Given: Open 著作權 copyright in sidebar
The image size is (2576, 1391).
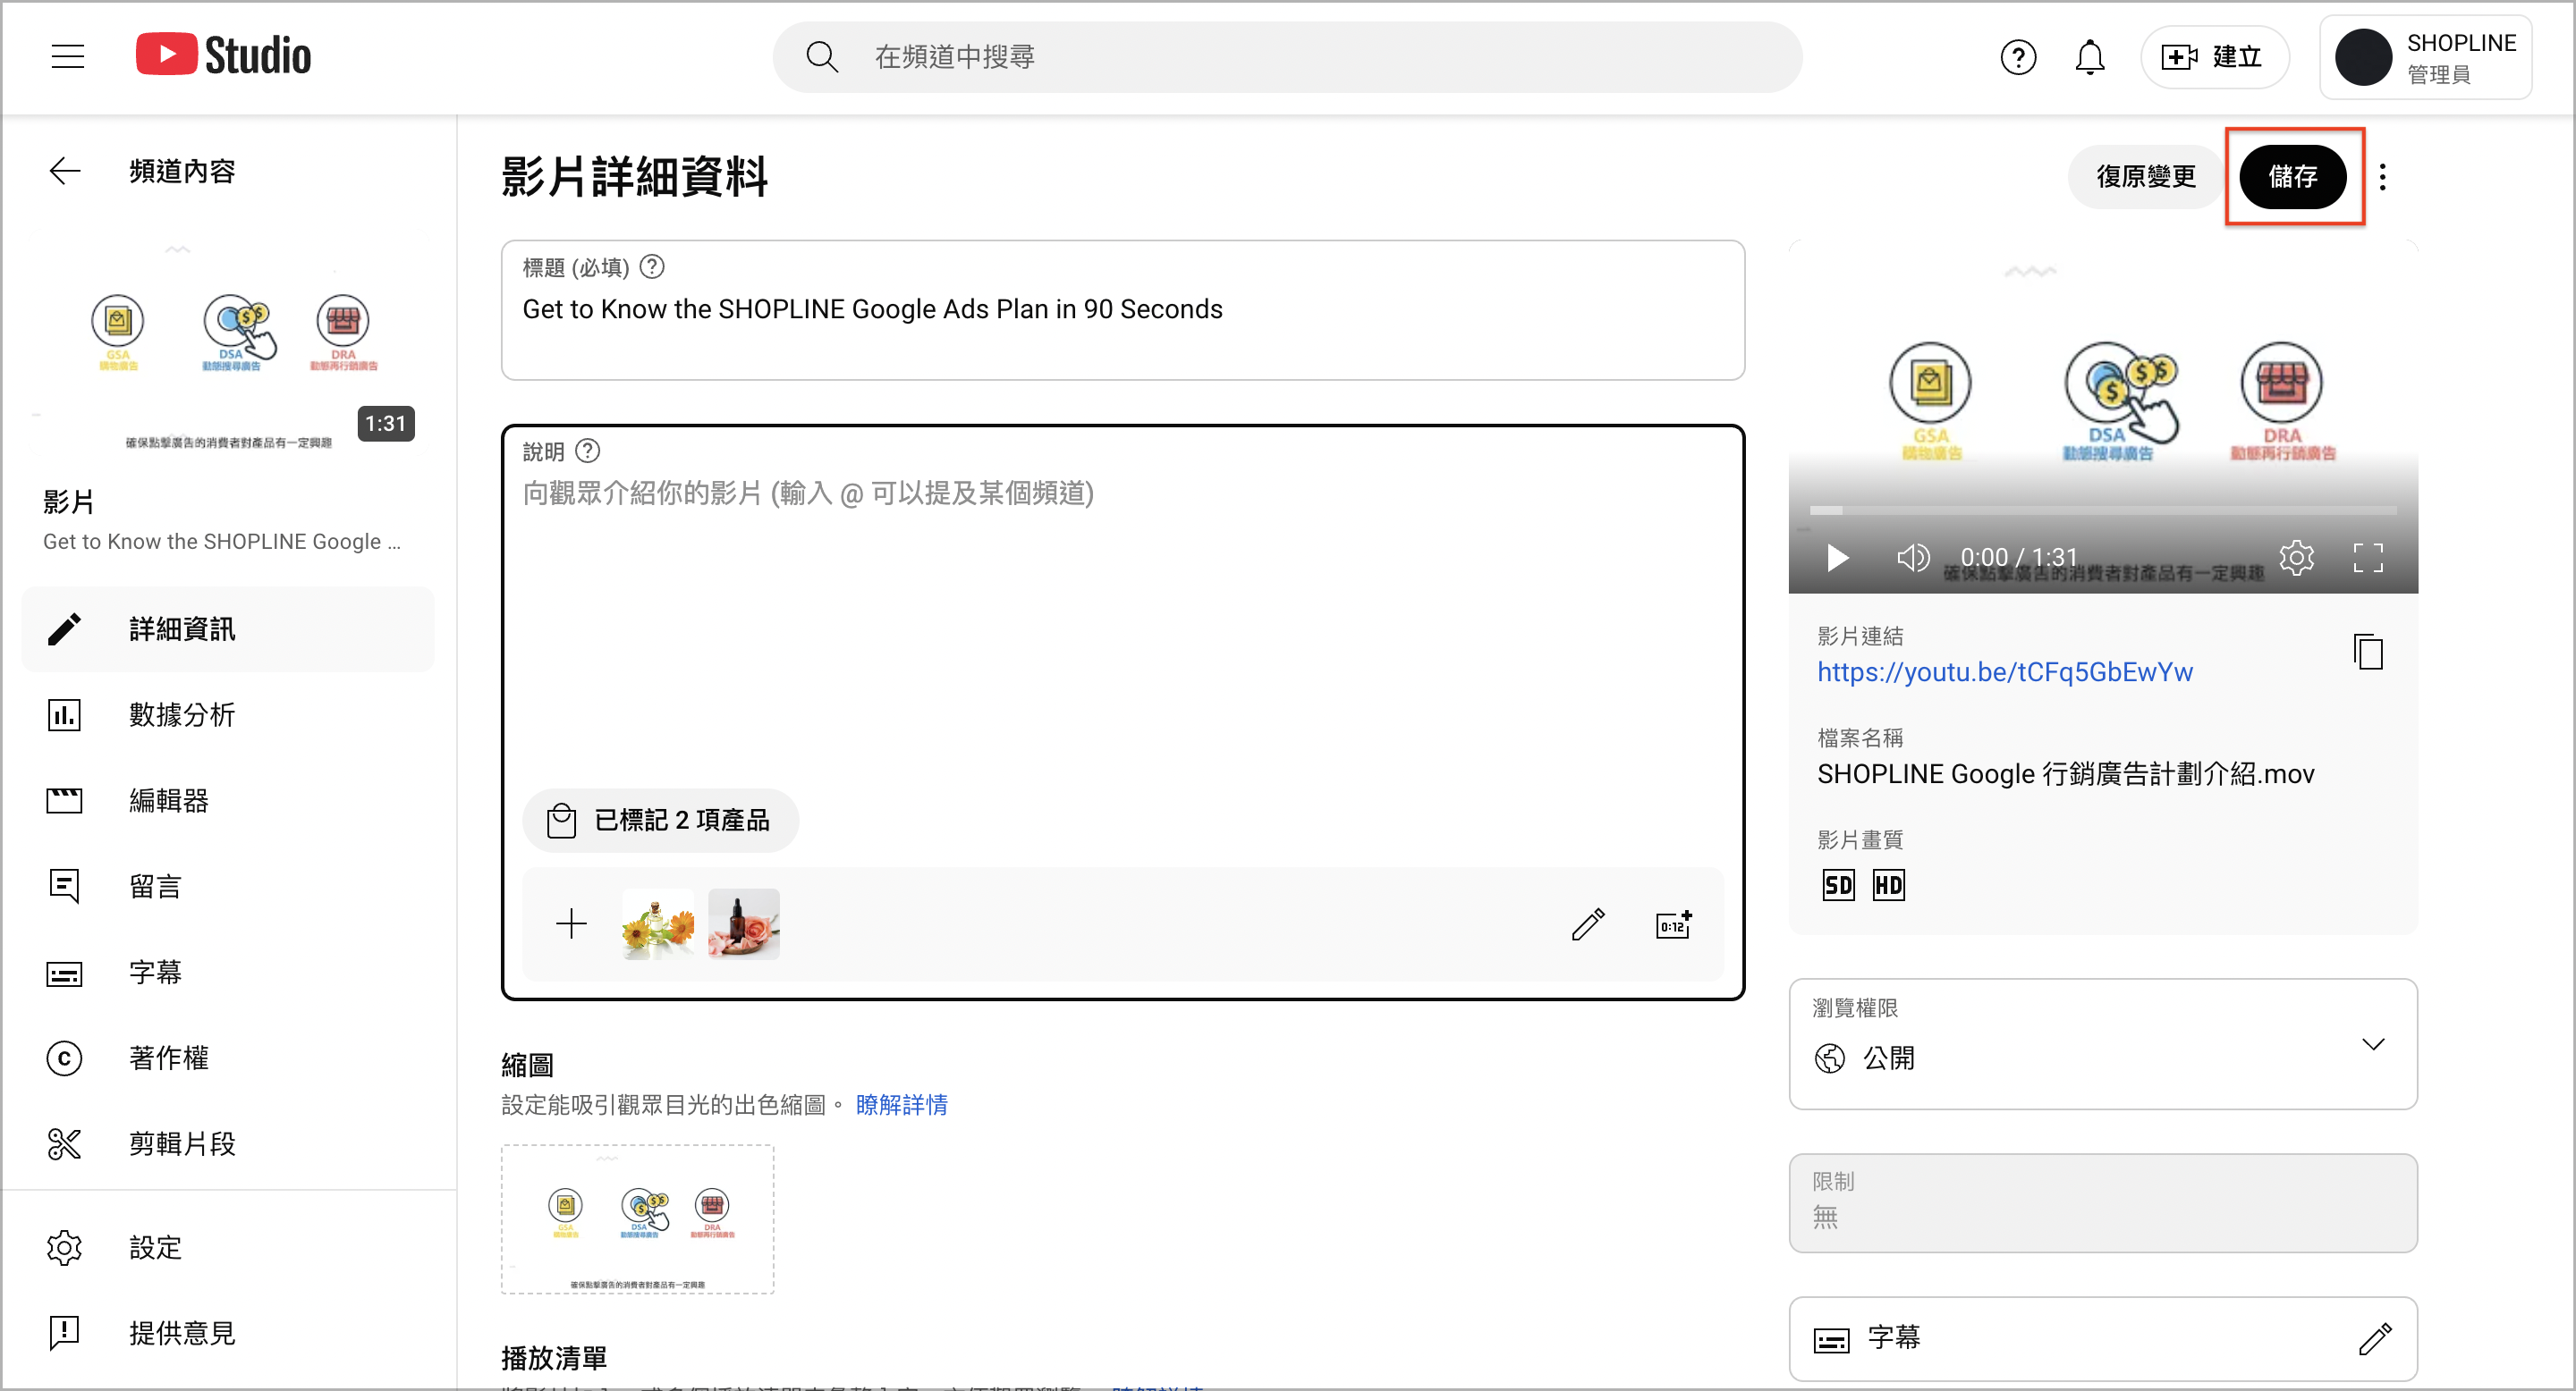Looking at the screenshot, I should (228, 1058).
